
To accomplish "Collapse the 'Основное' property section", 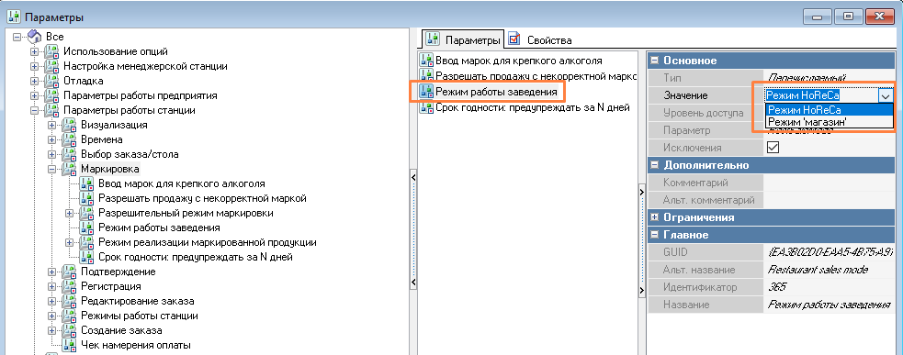I will click(654, 61).
